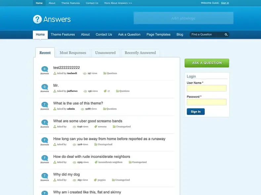
Task: Open Ask a Question in main navigation
Action: pos(129,35)
